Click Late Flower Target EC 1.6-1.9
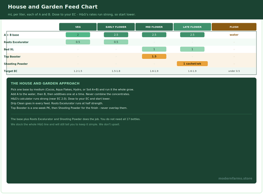263x194 pixels. point(192,71)
